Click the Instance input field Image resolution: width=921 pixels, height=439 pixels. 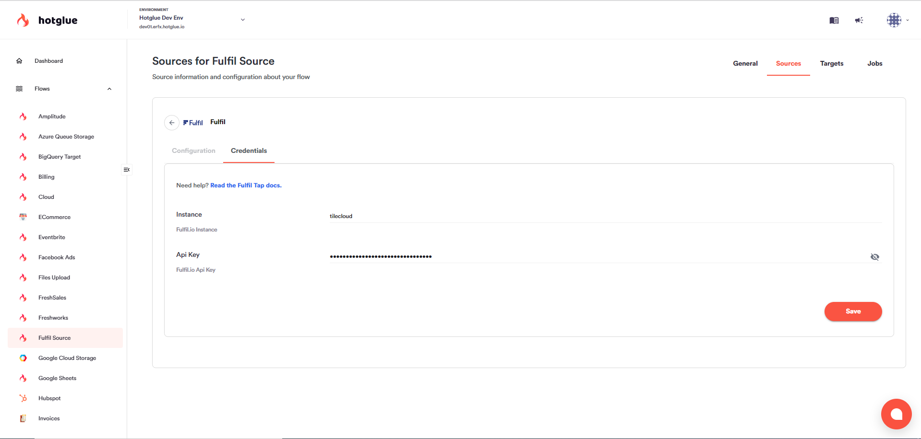(606, 216)
